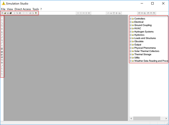This screenshot has height=125, width=169.
Task: Expand the Controllers folder
Action: (x=131, y=19)
